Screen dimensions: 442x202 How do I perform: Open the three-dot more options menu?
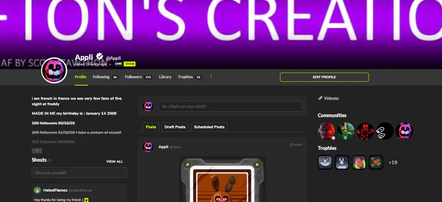tap(211, 76)
